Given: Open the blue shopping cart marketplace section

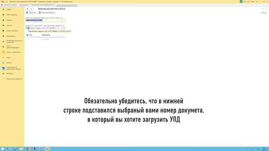Looking at the screenshot, I should click(13, 68).
